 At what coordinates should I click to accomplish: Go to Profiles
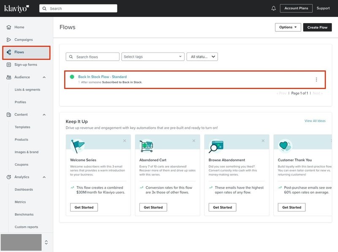pyautogui.click(x=20, y=102)
